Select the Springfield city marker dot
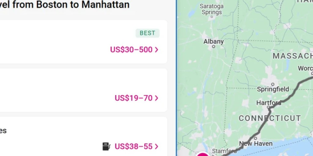Screen dimensions: 313x156 pos(273,84)
